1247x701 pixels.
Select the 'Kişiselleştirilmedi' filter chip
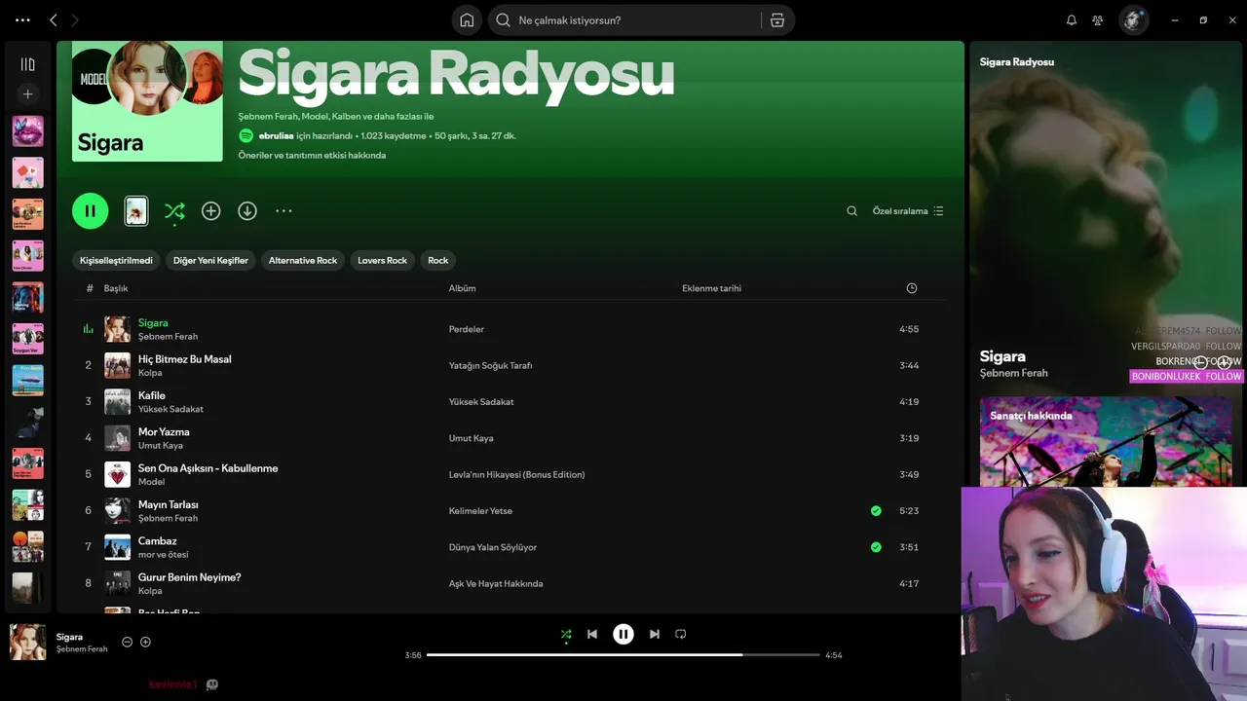(116, 260)
